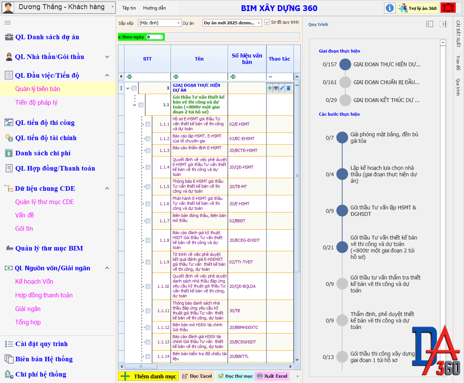
Task: Open the Tệp tin menu
Action: click(129, 8)
